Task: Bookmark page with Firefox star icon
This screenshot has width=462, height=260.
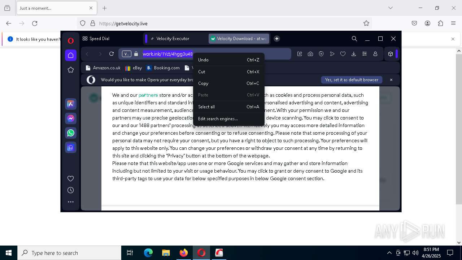Action: pyautogui.click(x=366, y=23)
